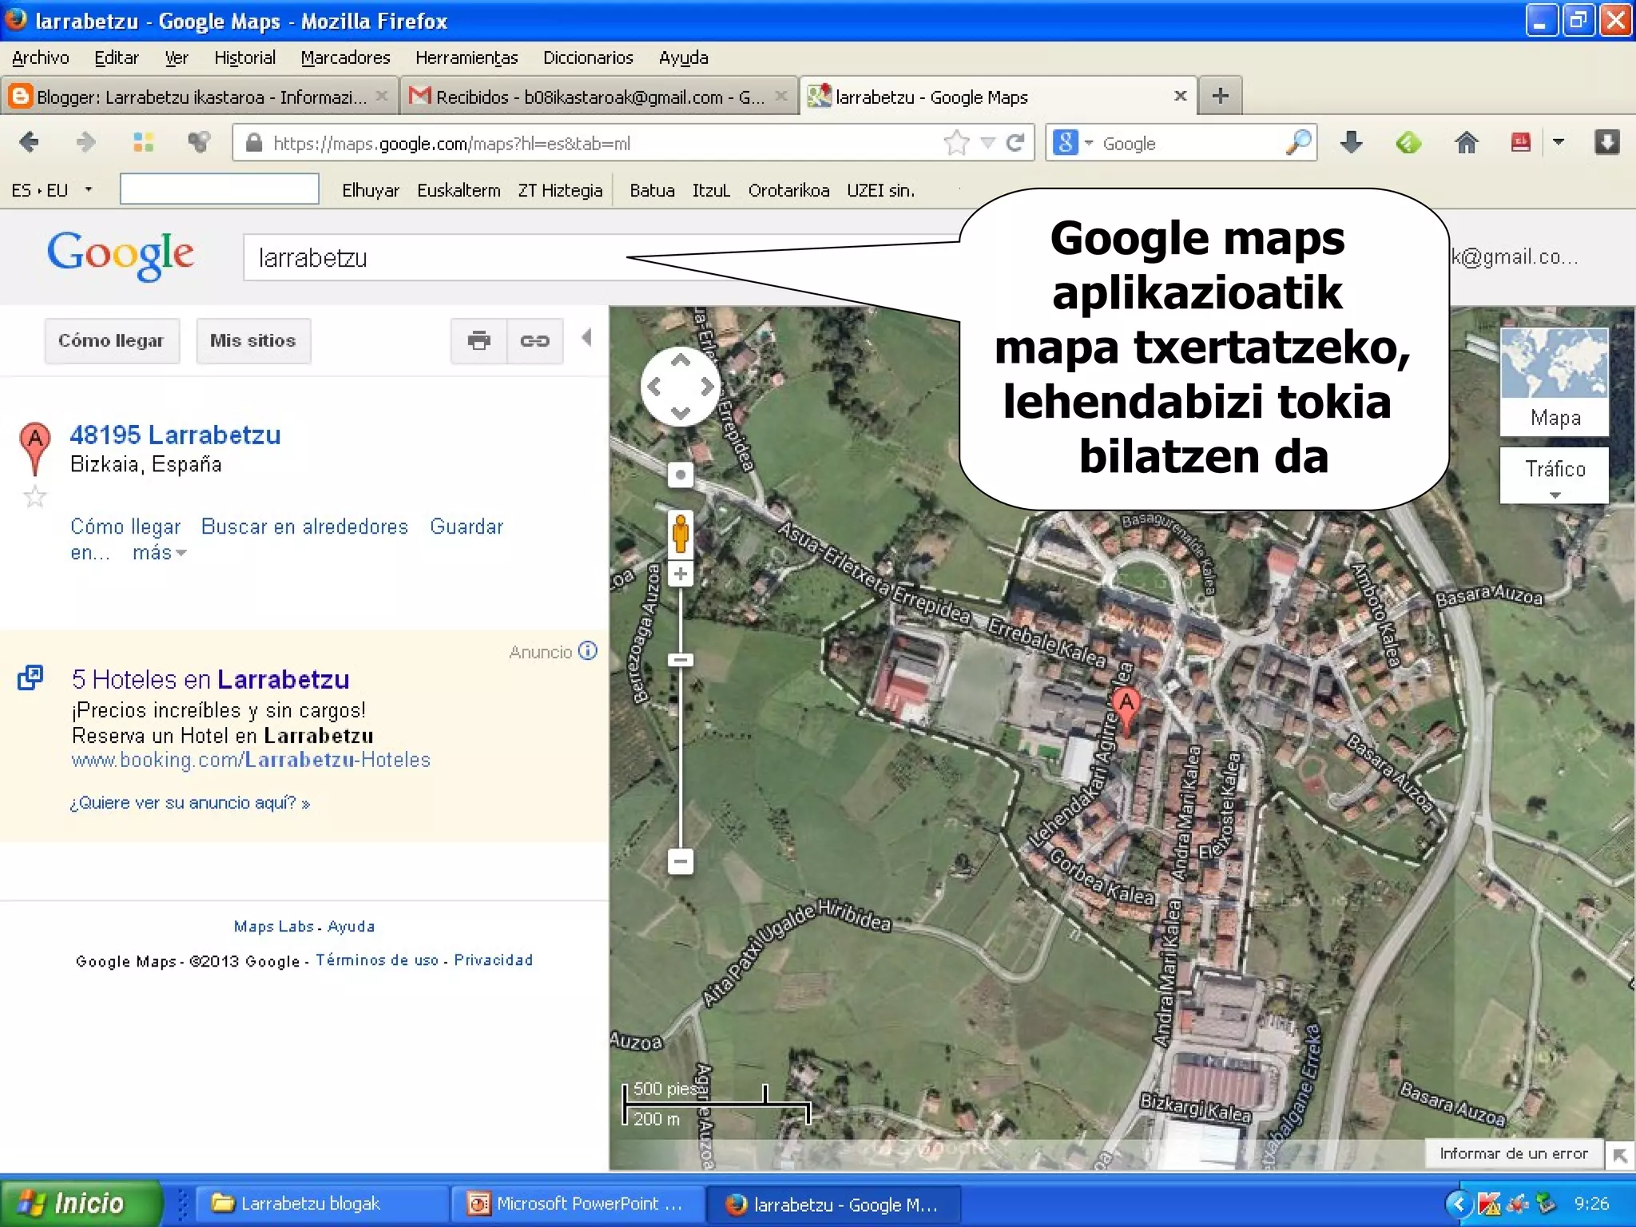Print the map with the printer icon
This screenshot has height=1227, width=1636.
[x=478, y=341]
